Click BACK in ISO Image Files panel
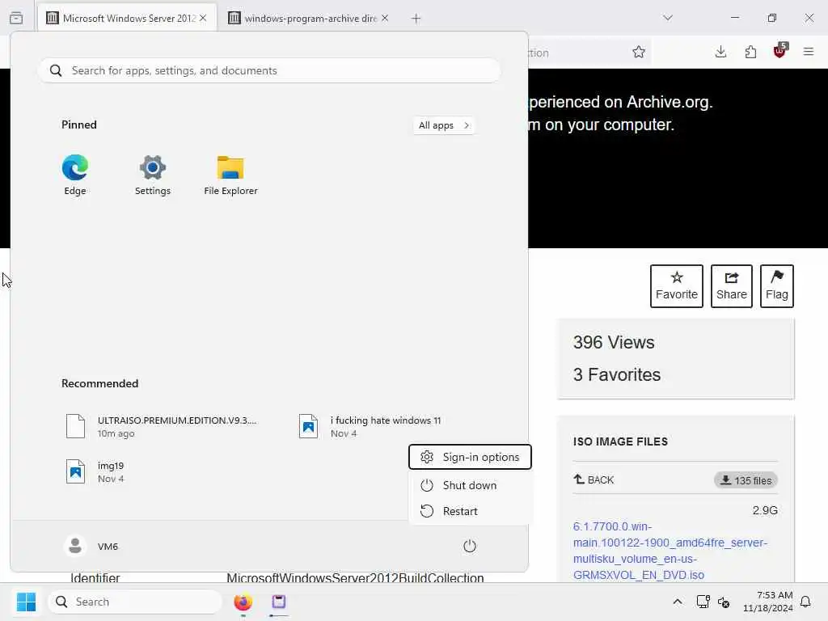The width and height of the screenshot is (828, 621). click(x=594, y=479)
